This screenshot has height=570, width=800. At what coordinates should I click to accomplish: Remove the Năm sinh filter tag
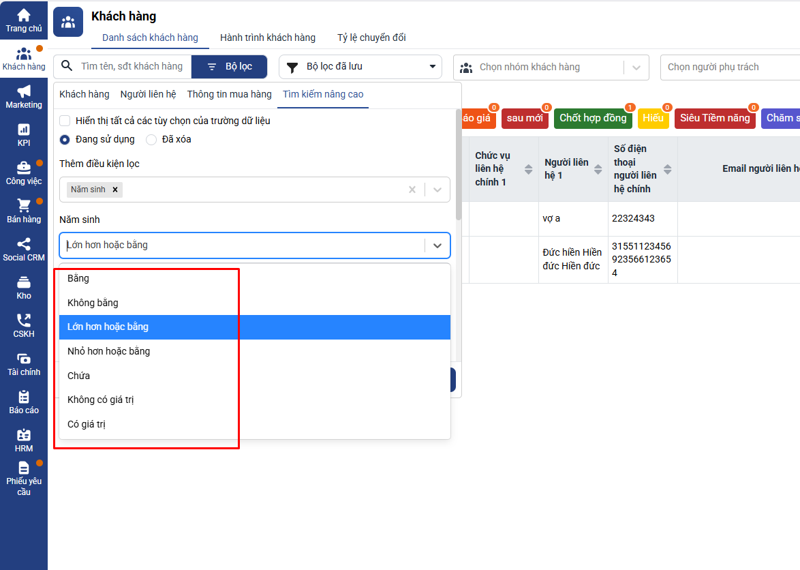(x=115, y=190)
